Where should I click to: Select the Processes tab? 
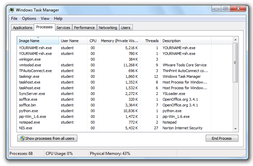pos(44,27)
